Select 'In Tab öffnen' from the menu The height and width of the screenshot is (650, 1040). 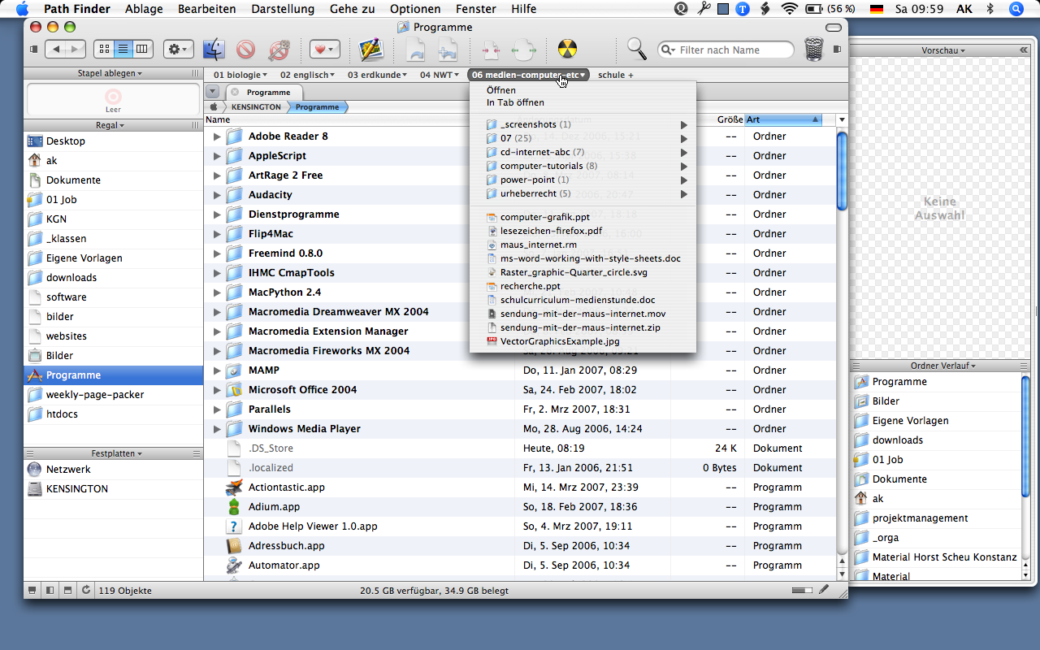[x=515, y=102]
